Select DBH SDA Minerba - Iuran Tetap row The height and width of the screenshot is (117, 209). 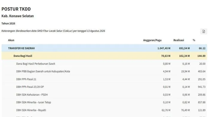coord(104,102)
